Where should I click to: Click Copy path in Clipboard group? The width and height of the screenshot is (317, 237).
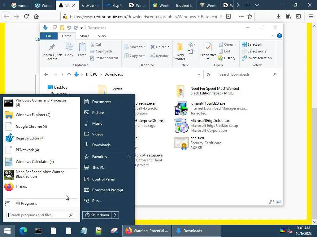tap(101, 51)
